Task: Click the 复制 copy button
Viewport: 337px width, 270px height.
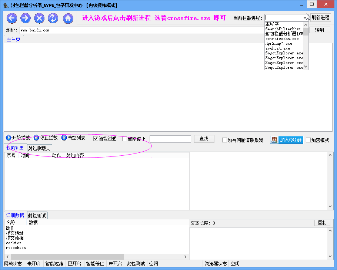Action: pos(322,223)
